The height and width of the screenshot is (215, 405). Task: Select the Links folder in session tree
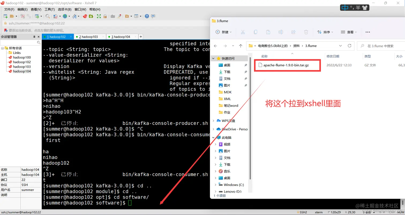[x=17, y=53]
